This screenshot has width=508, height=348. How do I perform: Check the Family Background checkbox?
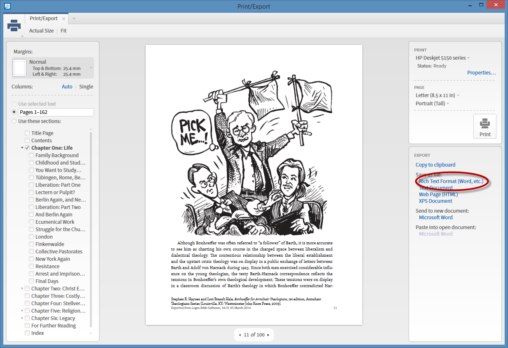point(31,155)
